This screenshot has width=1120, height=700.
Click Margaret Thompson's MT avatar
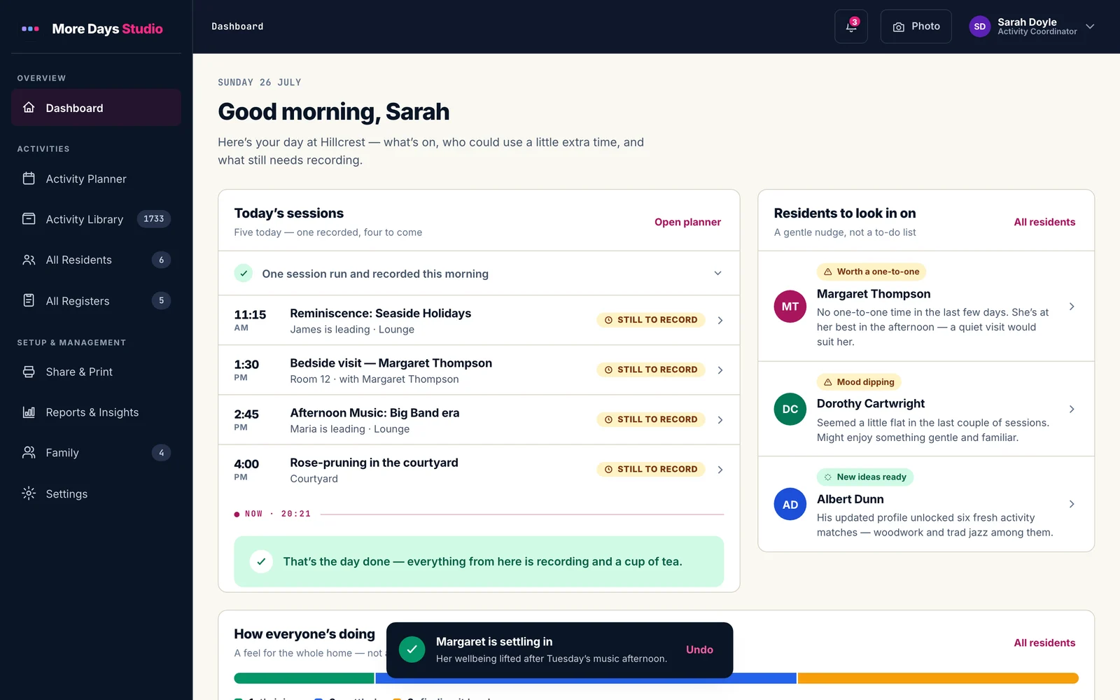pyautogui.click(x=790, y=307)
